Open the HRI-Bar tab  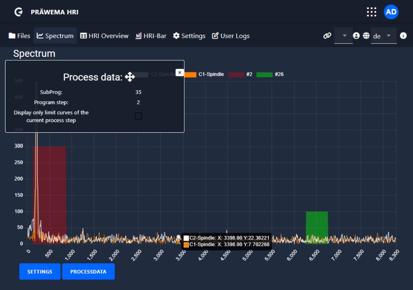(151, 36)
